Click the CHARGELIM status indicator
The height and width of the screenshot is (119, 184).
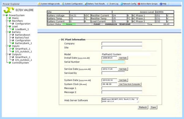point(111,24)
